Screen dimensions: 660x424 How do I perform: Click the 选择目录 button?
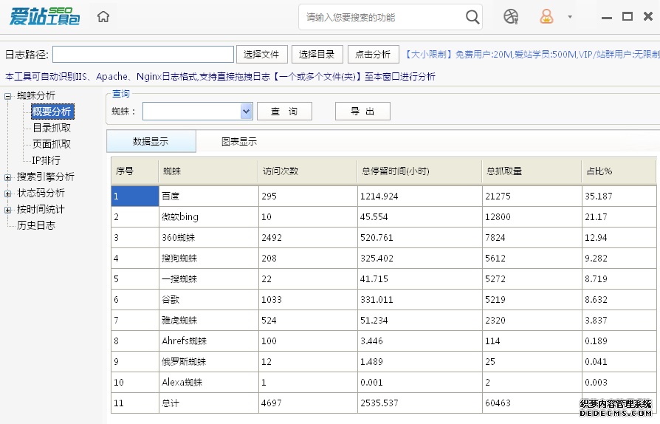tap(317, 55)
